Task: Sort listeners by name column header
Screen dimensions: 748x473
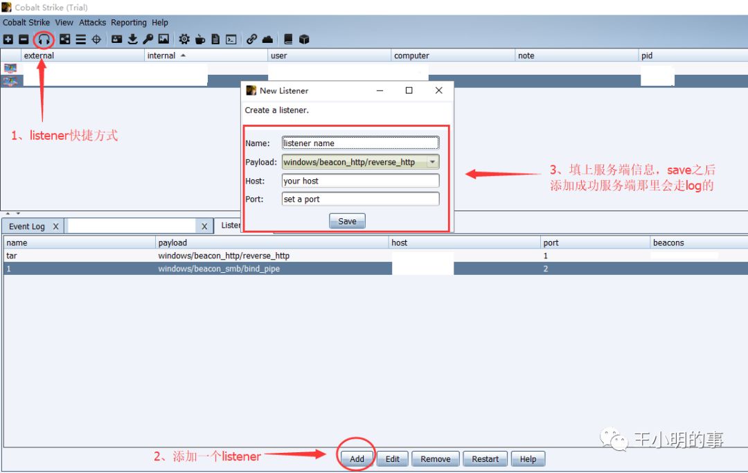Action: click(x=80, y=242)
